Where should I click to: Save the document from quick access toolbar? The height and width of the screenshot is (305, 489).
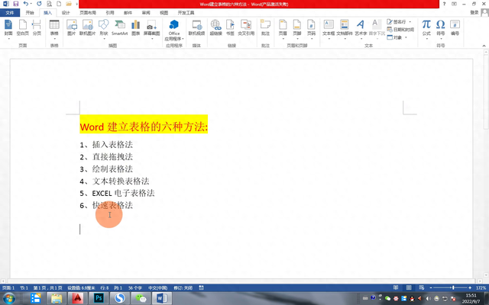(16, 4)
